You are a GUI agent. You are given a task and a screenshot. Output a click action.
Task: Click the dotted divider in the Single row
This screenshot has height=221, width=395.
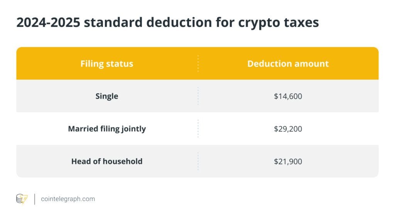coord(198,96)
